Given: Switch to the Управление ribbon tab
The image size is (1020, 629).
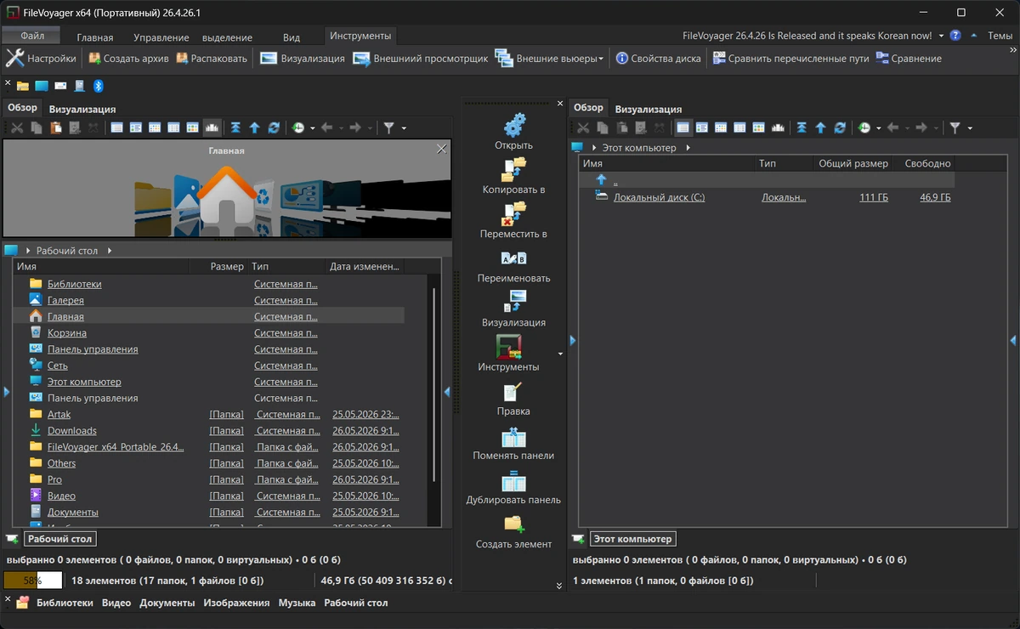Looking at the screenshot, I should click(x=161, y=37).
